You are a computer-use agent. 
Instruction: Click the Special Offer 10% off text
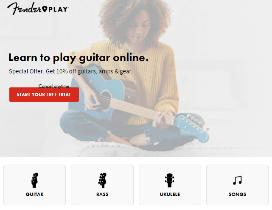pos(70,71)
